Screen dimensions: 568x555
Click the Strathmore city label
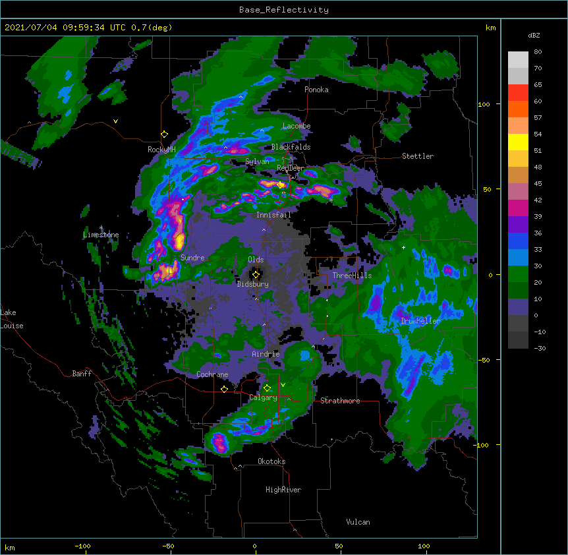(x=340, y=401)
